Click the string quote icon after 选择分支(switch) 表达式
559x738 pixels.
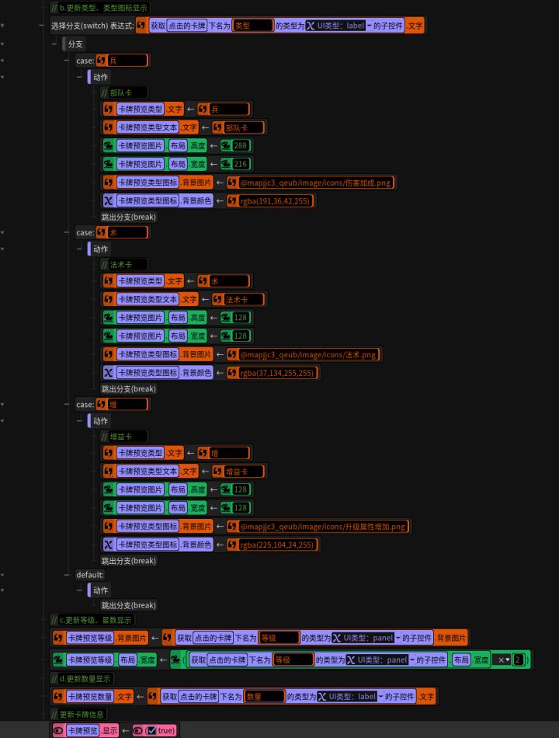pos(141,25)
